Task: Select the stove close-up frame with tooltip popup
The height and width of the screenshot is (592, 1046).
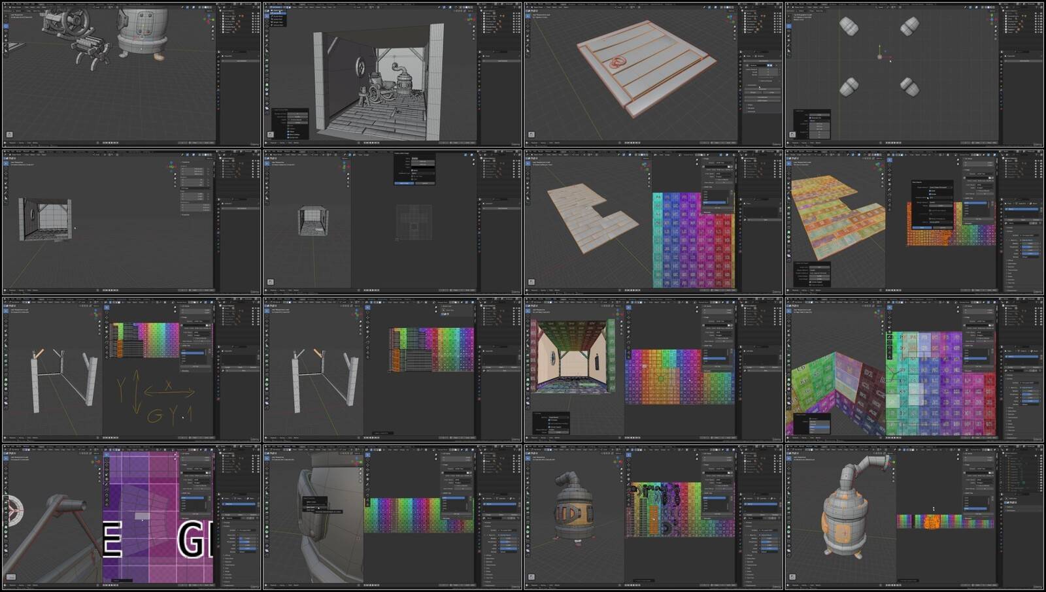Action: pos(392,518)
